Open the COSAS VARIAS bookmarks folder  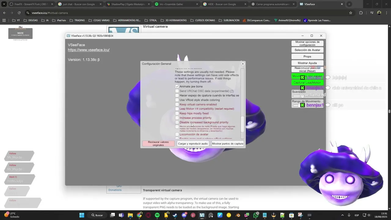pyautogui.click(x=99, y=20)
